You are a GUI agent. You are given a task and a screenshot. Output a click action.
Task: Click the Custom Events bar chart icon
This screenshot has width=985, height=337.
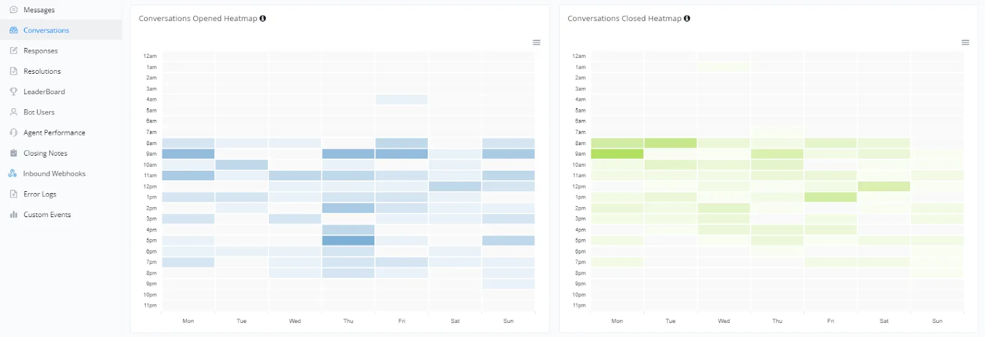click(14, 215)
